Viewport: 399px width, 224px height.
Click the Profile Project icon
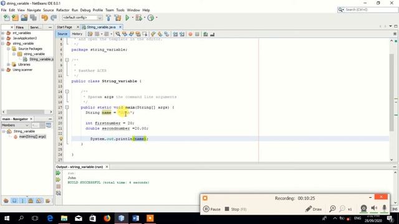[x=151, y=18]
